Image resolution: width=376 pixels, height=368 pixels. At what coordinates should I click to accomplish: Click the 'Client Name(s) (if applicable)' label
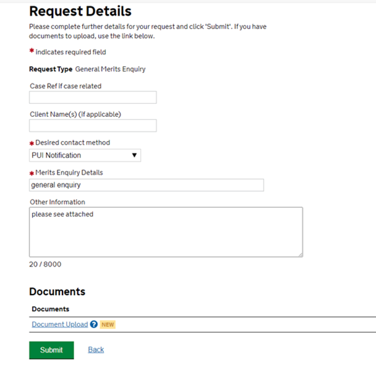coord(75,114)
